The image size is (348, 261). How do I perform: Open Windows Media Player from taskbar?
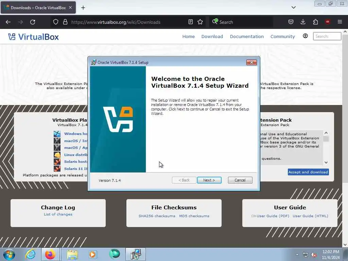click(92, 254)
